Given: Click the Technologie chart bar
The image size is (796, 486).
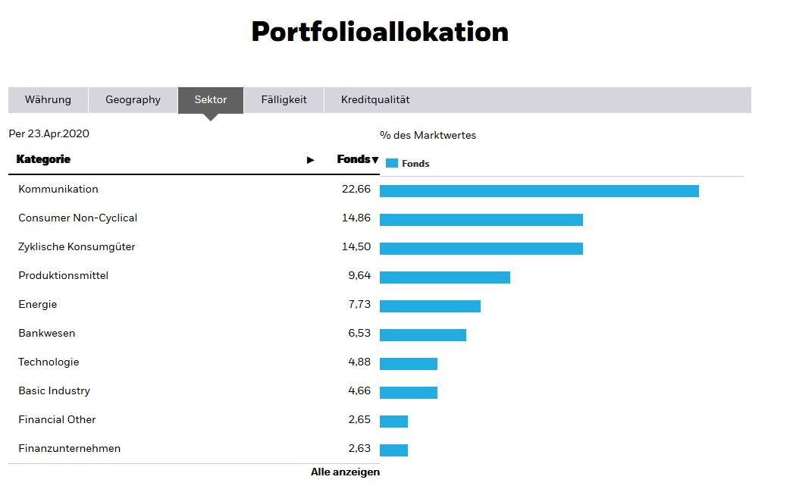Looking at the screenshot, I should coord(408,364).
